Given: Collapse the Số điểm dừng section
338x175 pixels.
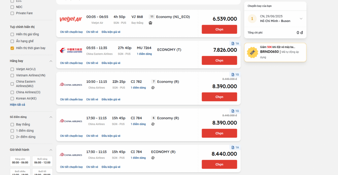Looking at the screenshot, I should pos(51,117).
